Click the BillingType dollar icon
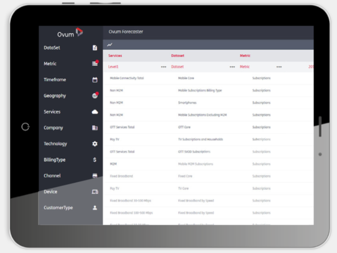 (x=94, y=160)
